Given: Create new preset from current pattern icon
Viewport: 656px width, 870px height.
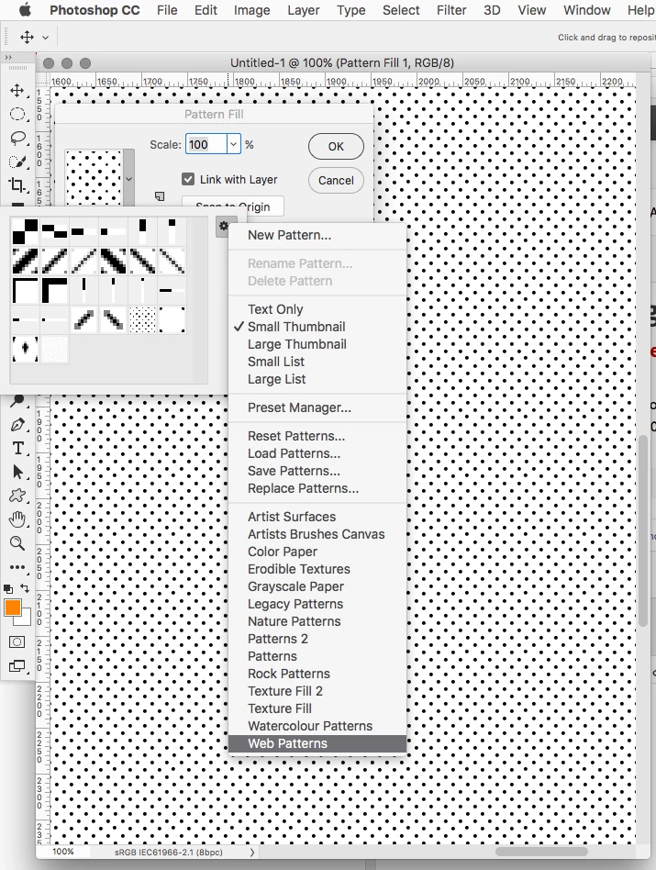Looking at the screenshot, I should click(160, 195).
